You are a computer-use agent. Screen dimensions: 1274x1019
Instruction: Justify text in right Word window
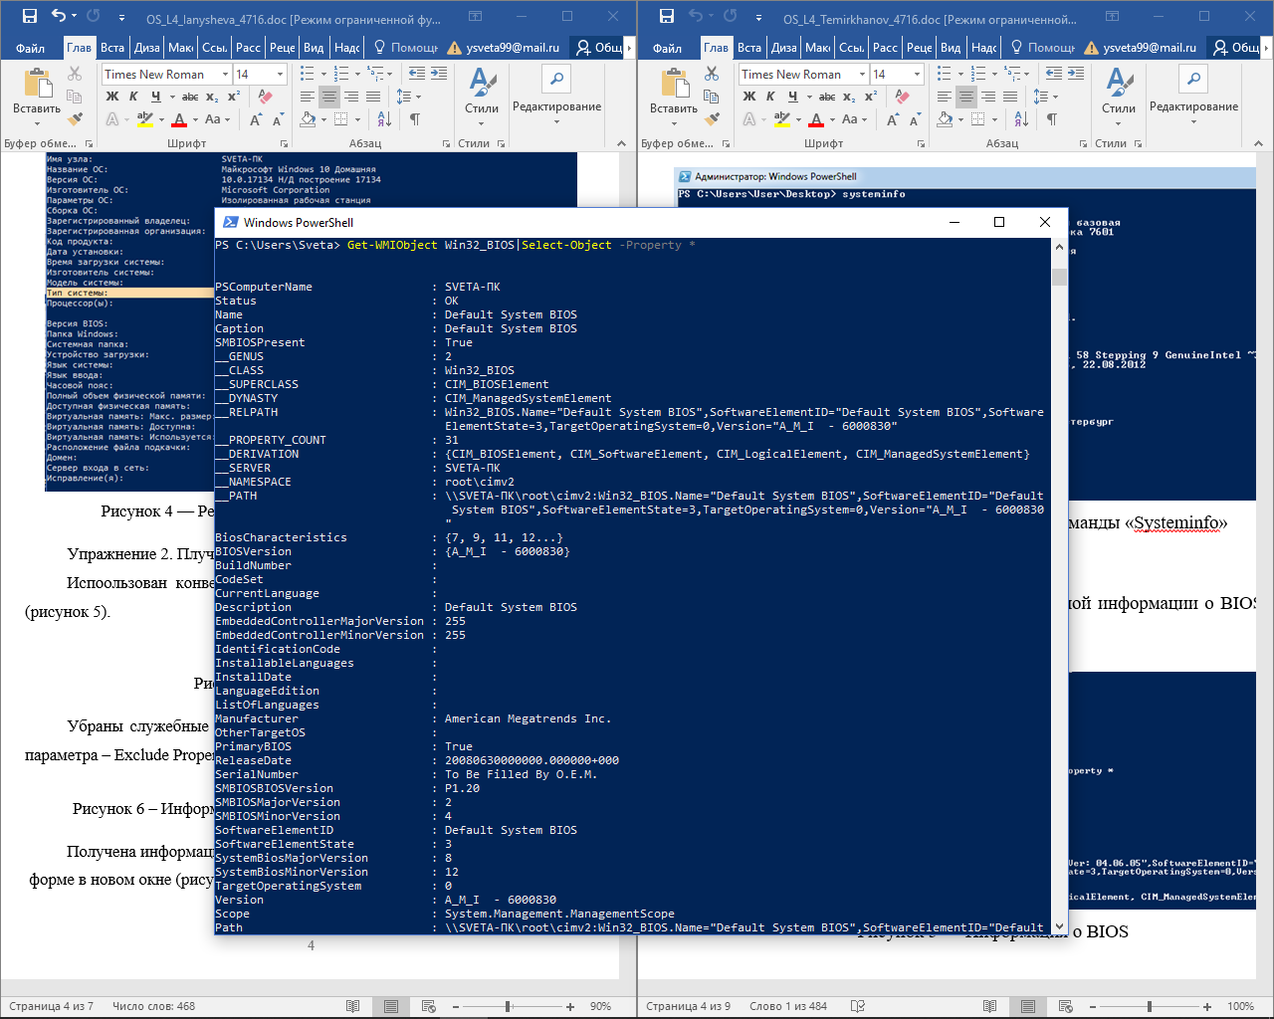[x=1010, y=97]
